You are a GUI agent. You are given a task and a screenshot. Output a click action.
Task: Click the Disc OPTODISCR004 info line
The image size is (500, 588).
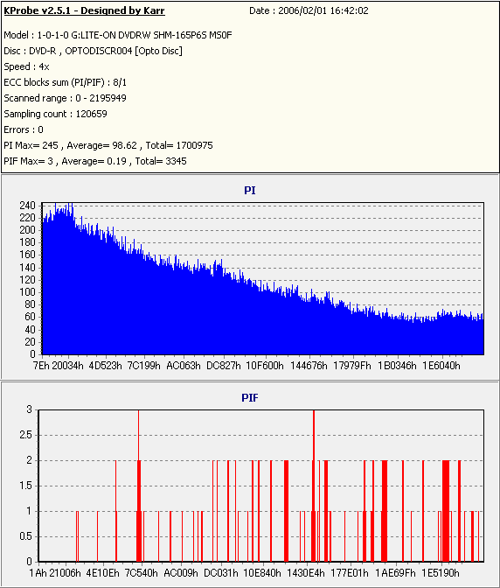coord(93,51)
